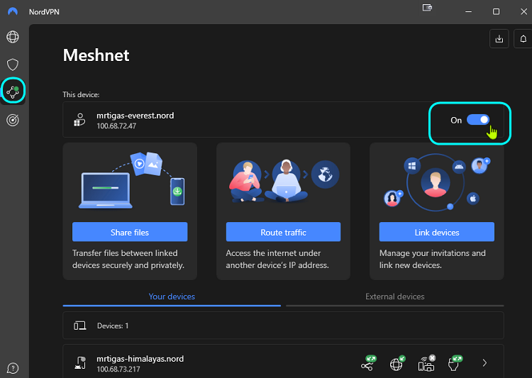Open the VPN globe tab in sidebar

(x=13, y=37)
